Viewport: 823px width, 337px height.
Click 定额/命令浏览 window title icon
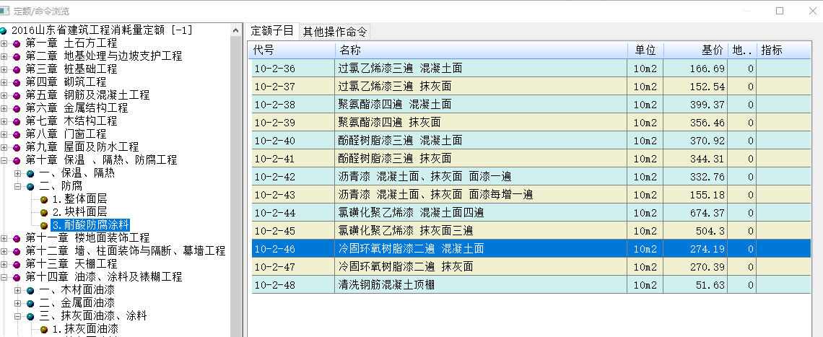tap(4, 11)
